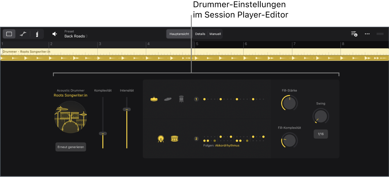Click bar 8 on the ruler
389x177 pixels.
(343, 44)
